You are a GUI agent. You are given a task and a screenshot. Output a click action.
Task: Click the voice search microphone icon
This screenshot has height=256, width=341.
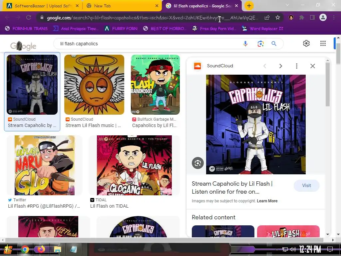(245, 44)
